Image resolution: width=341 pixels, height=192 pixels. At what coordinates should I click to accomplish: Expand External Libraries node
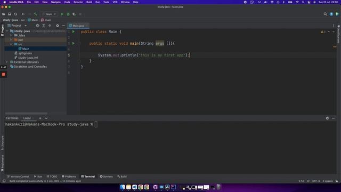[7, 62]
